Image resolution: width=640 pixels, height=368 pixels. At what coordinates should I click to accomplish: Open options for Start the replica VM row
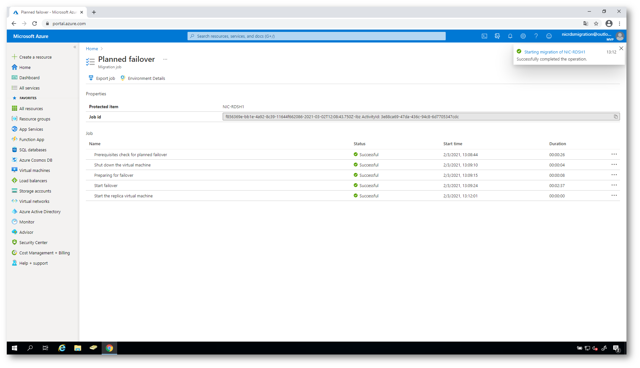pos(614,195)
